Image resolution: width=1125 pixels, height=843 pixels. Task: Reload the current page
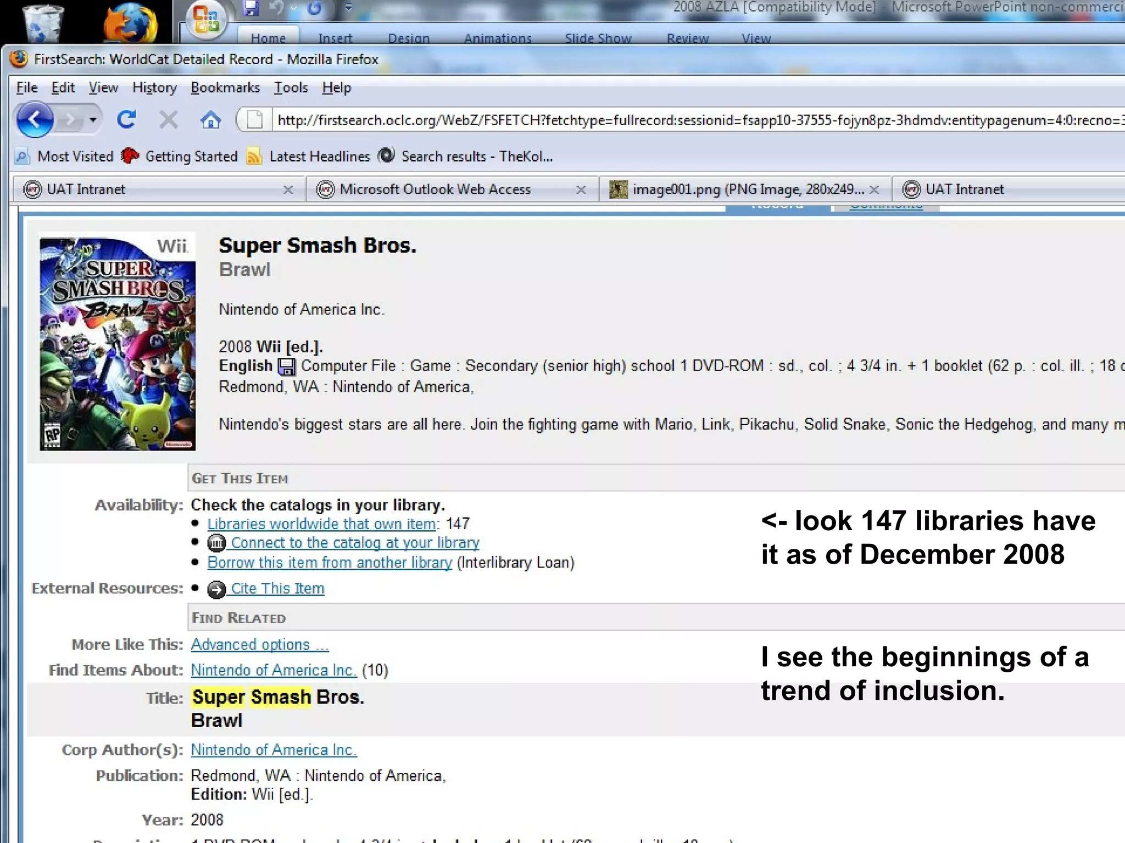tap(126, 119)
